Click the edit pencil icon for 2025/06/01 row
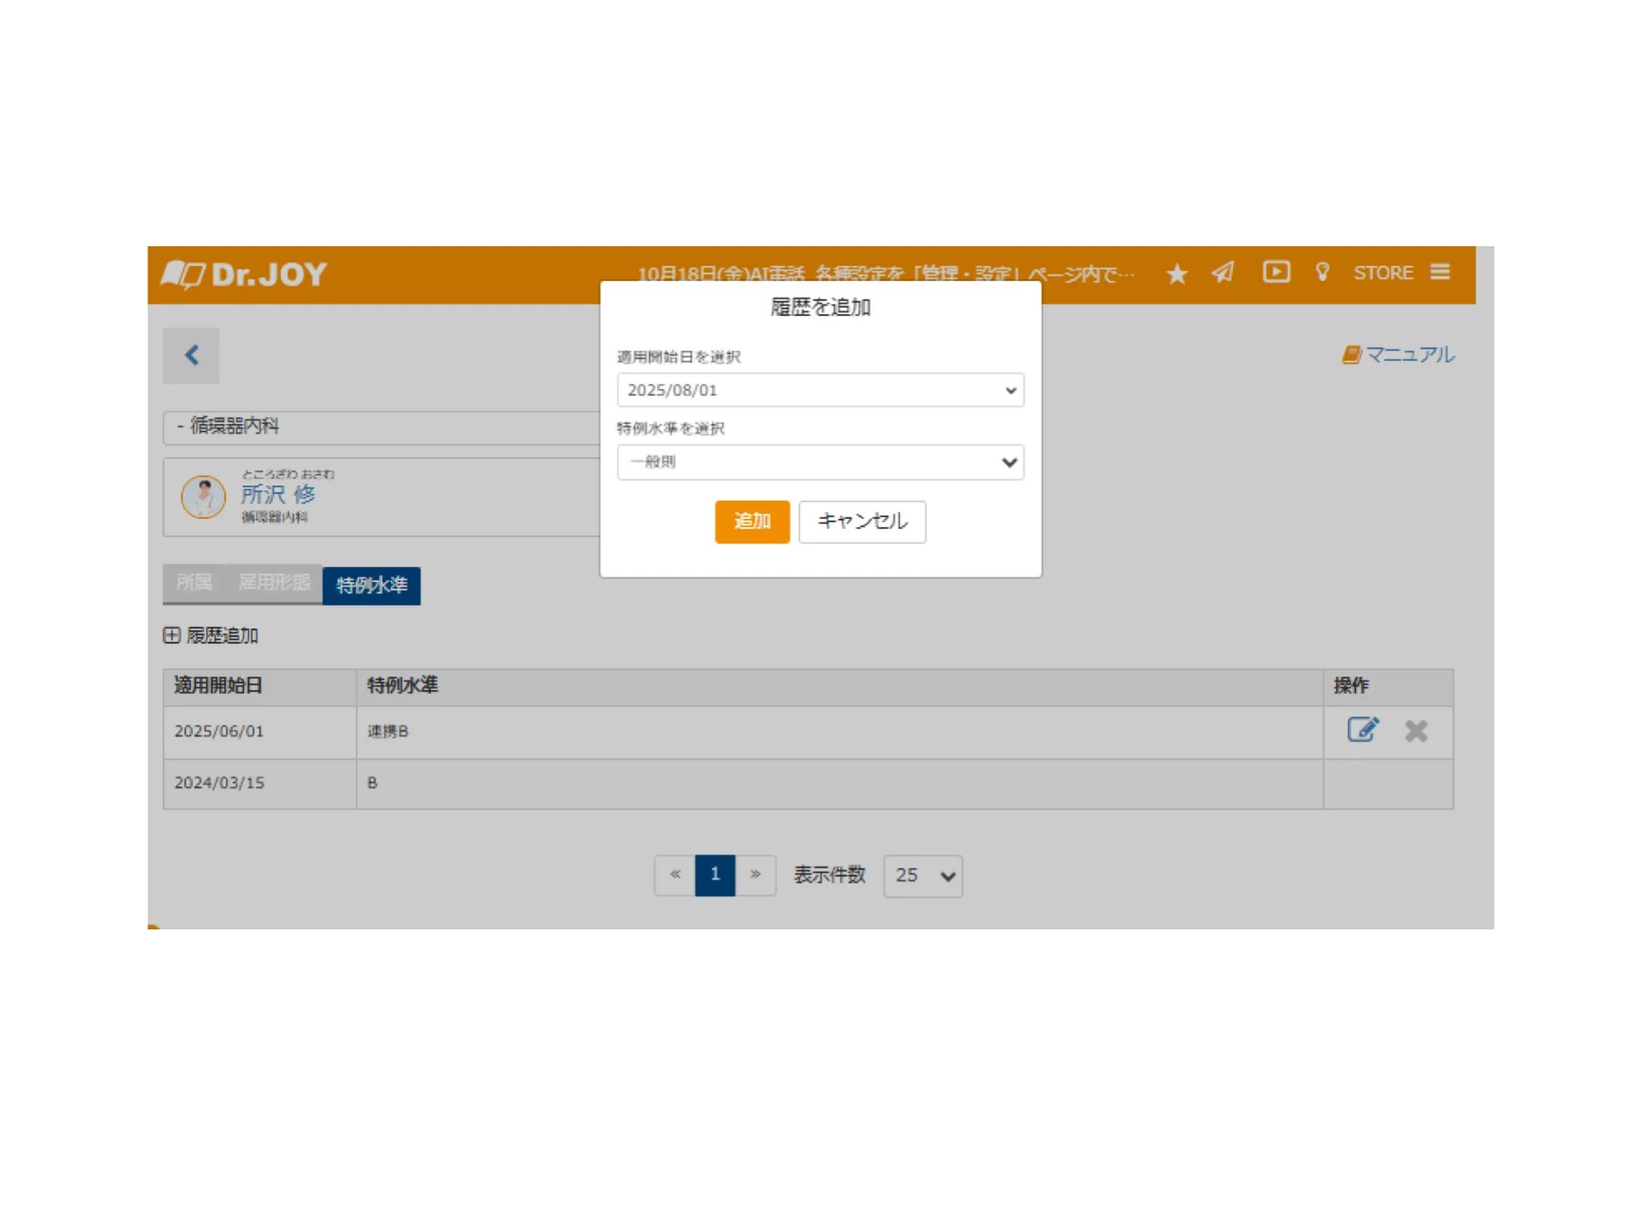The width and height of the screenshot is (1642, 1231). 1361,730
